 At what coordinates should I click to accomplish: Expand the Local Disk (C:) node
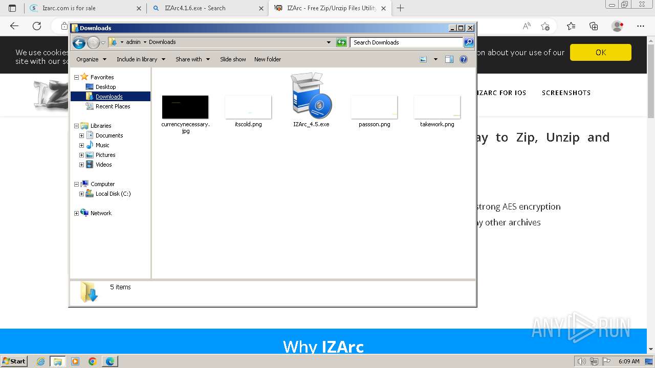coord(81,194)
